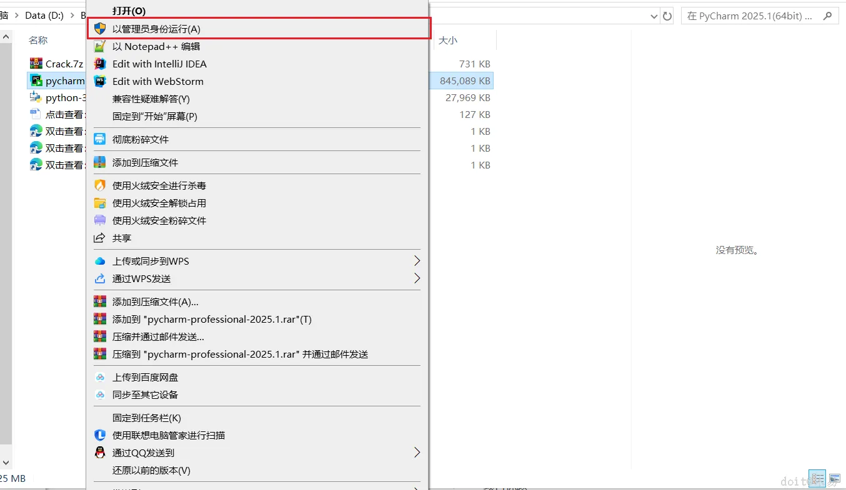Click 打开(O) in the context menu
Screen dimensions: 846x490
point(257,11)
